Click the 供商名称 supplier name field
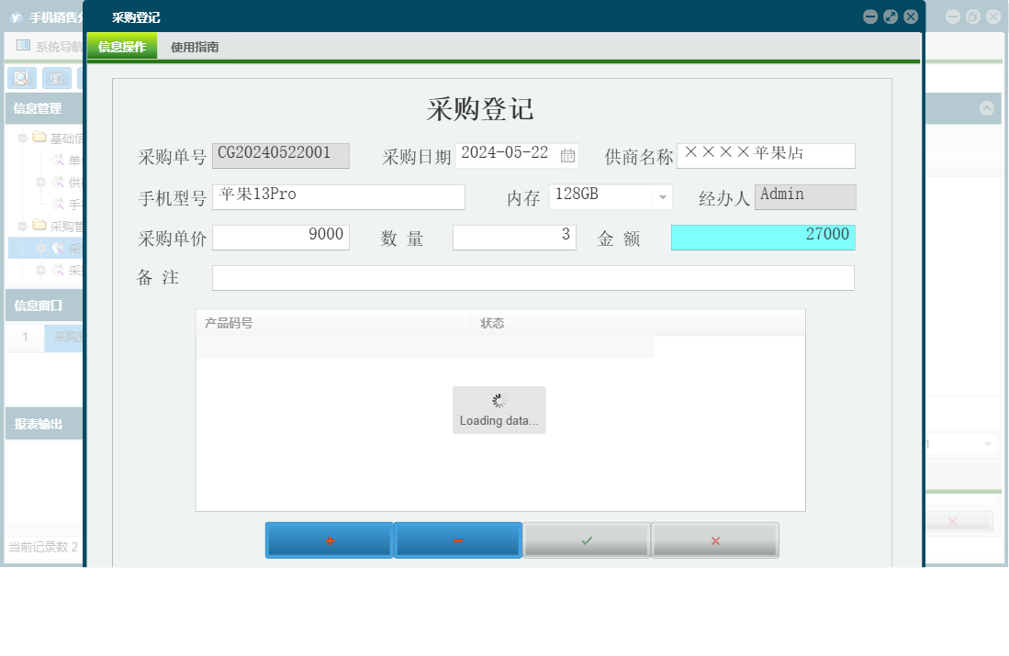The width and height of the screenshot is (1009, 656). coord(766,155)
